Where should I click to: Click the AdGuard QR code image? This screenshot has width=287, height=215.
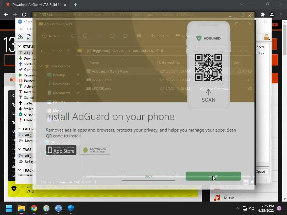pyautogui.click(x=209, y=67)
